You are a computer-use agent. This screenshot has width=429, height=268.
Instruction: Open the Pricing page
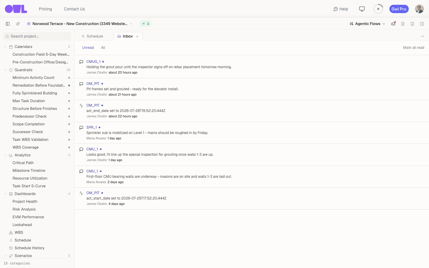click(45, 9)
